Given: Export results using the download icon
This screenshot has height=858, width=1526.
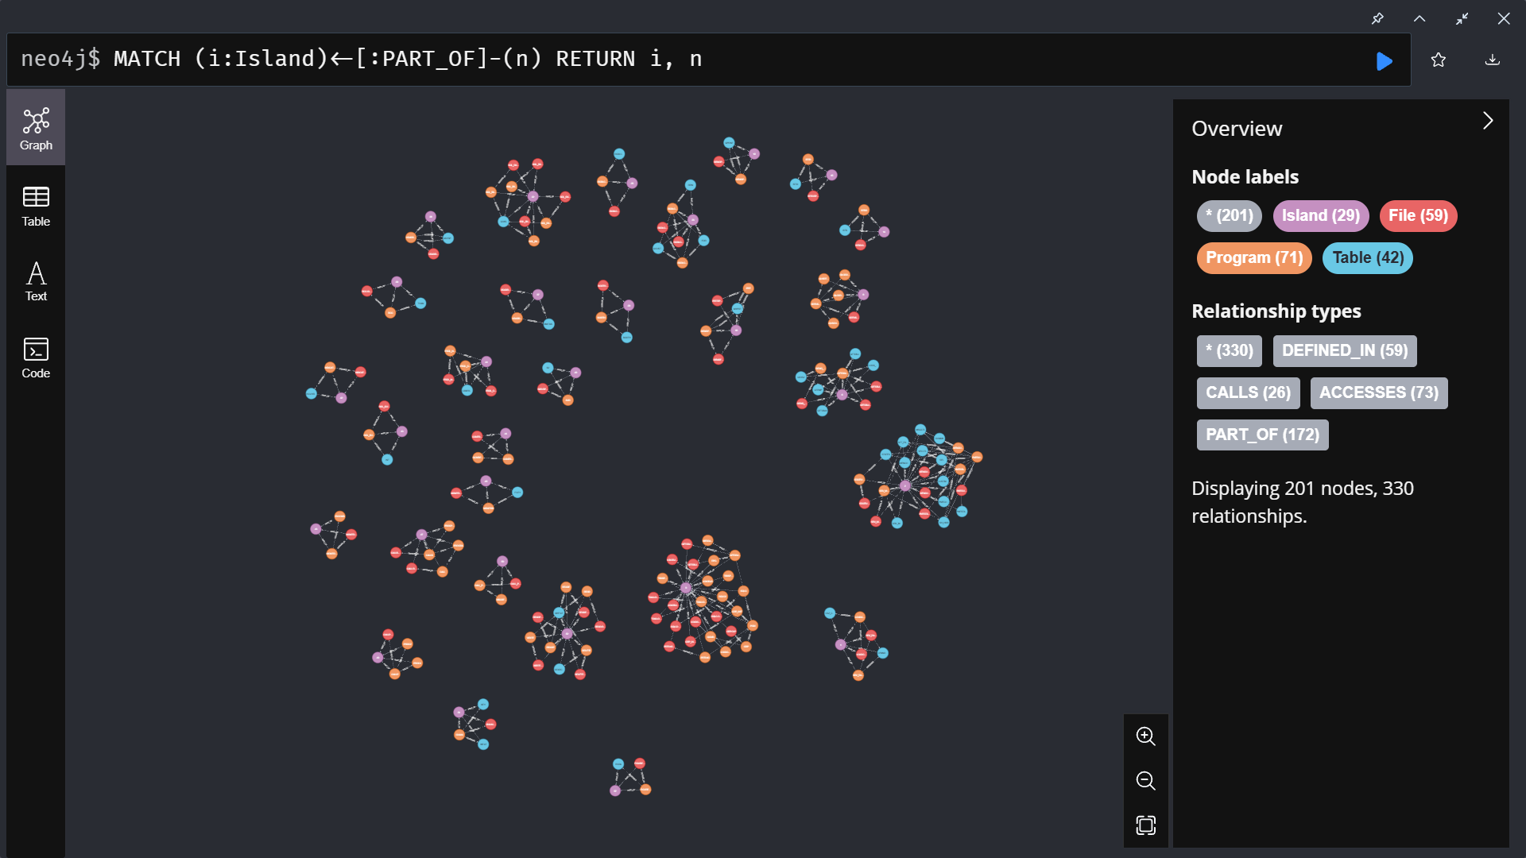Looking at the screenshot, I should (1493, 60).
